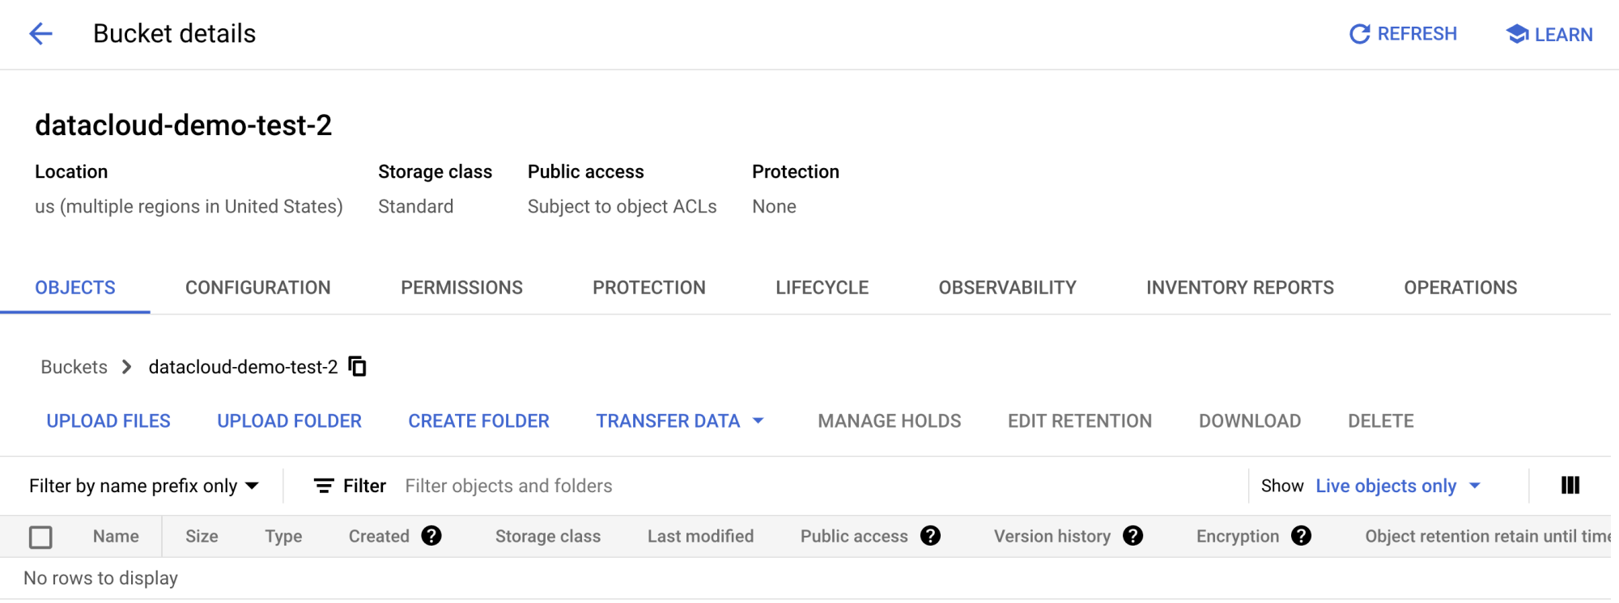Screen dimensions: 1619x603
Task: Click the help icon next to Created column
Action: click(432, 536)
